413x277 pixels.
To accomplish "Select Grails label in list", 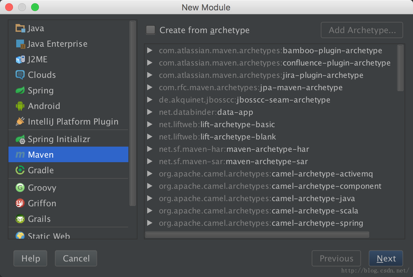I will pyautogui.click(x=39, y=219).
